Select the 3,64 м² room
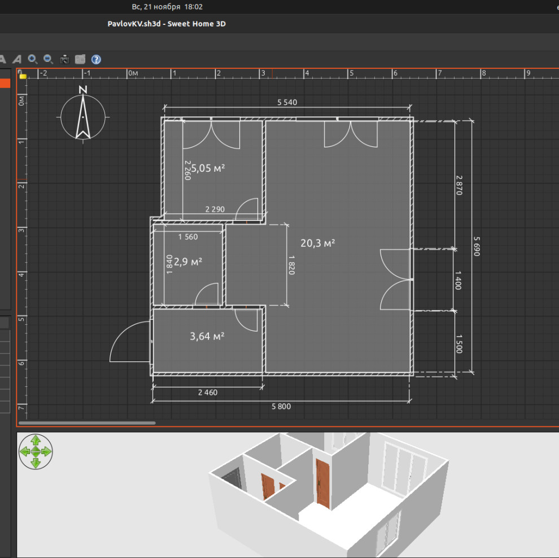 (207, 337)
